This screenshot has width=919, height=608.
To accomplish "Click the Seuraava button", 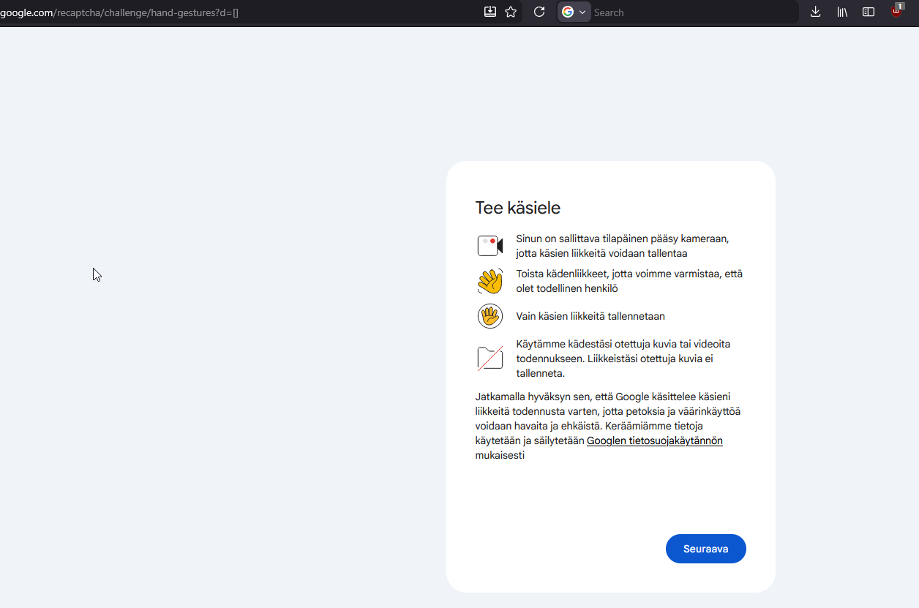I will click(x=705, y=549).
